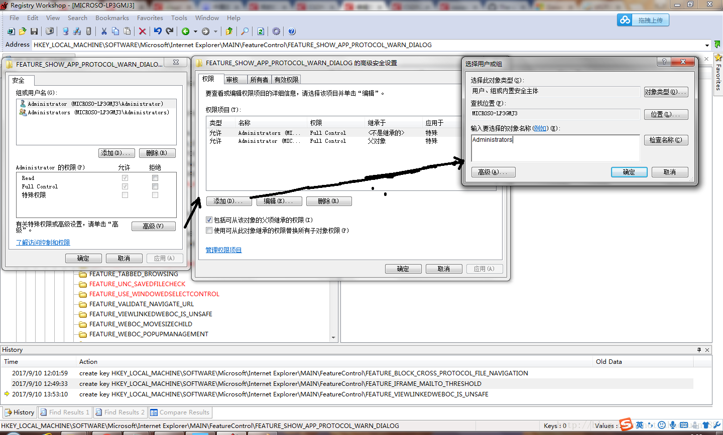The height and width of the screenshot is (435, 723).
Task: Open the Forward history dropdown arrow
Action: (216, 32)
